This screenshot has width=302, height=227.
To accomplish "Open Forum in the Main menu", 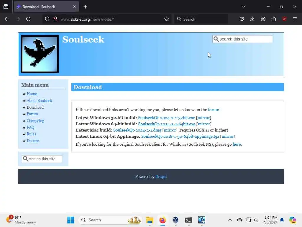I will (32, 114).
